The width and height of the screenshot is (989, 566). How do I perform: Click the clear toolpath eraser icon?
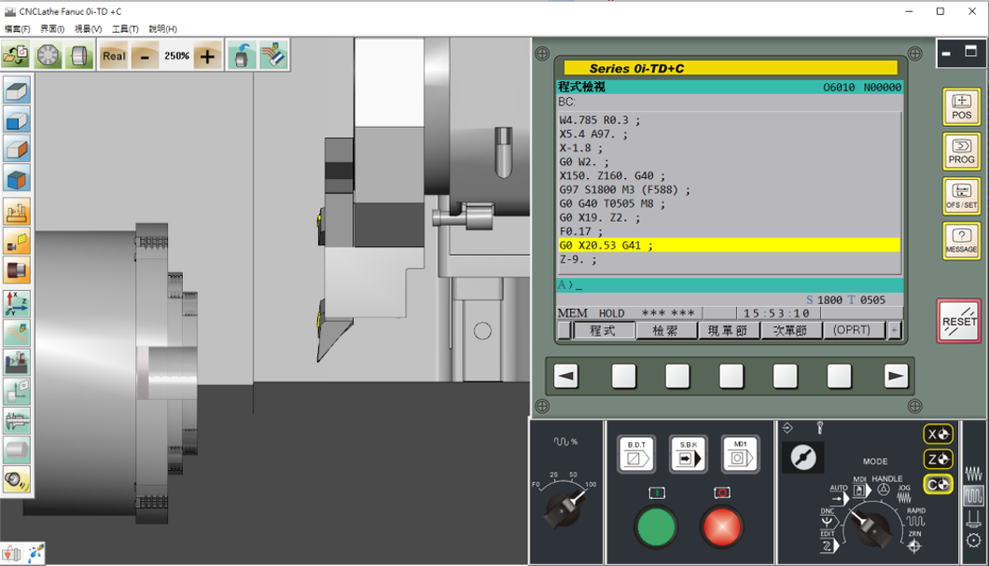[273, 55]
